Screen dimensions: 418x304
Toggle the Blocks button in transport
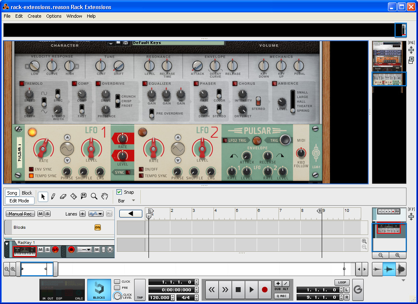[x=99, y=290]
